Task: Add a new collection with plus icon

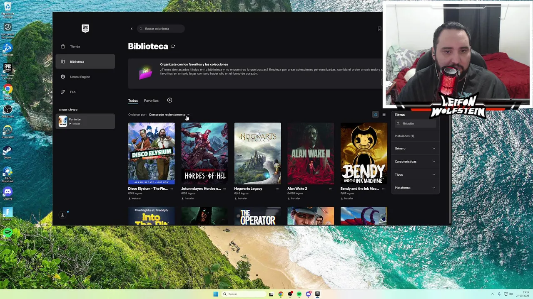Action: [169, 100]
